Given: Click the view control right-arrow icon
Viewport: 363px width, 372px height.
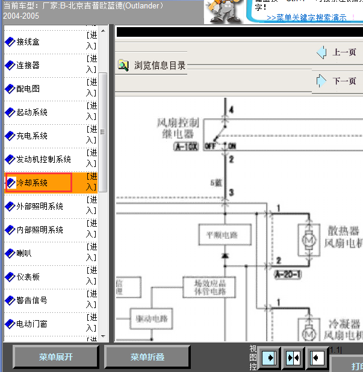Looking at the screenshot, I should click(x=269, y=358).
